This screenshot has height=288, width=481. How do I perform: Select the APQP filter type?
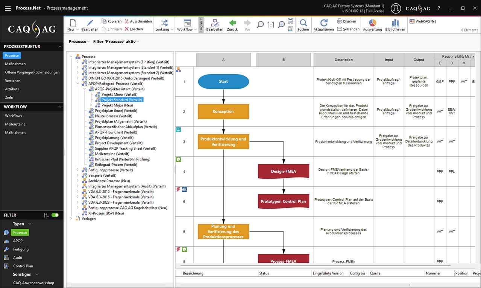tap(18, 241)
